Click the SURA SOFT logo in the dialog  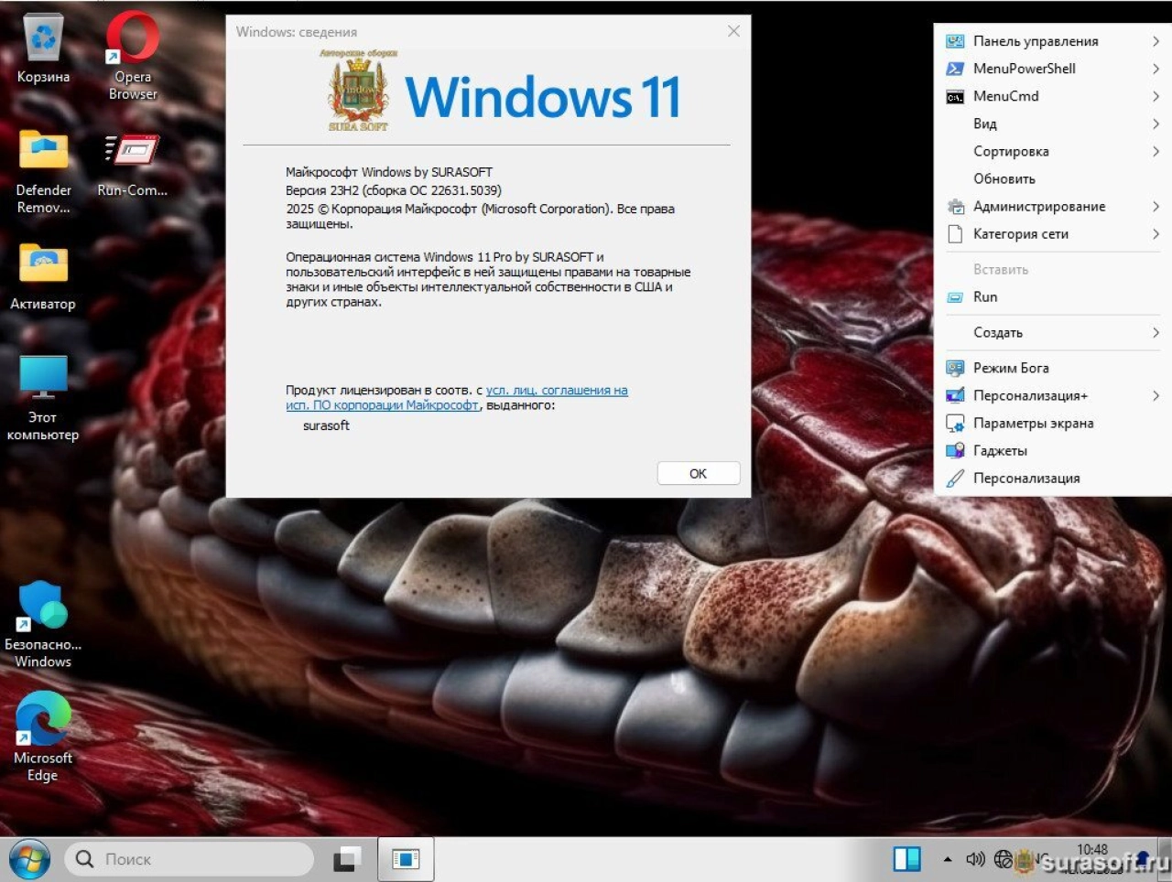point(358,91)
